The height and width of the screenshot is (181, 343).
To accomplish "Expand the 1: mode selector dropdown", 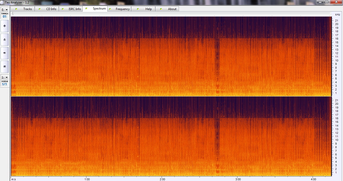I will click(5, 77).
